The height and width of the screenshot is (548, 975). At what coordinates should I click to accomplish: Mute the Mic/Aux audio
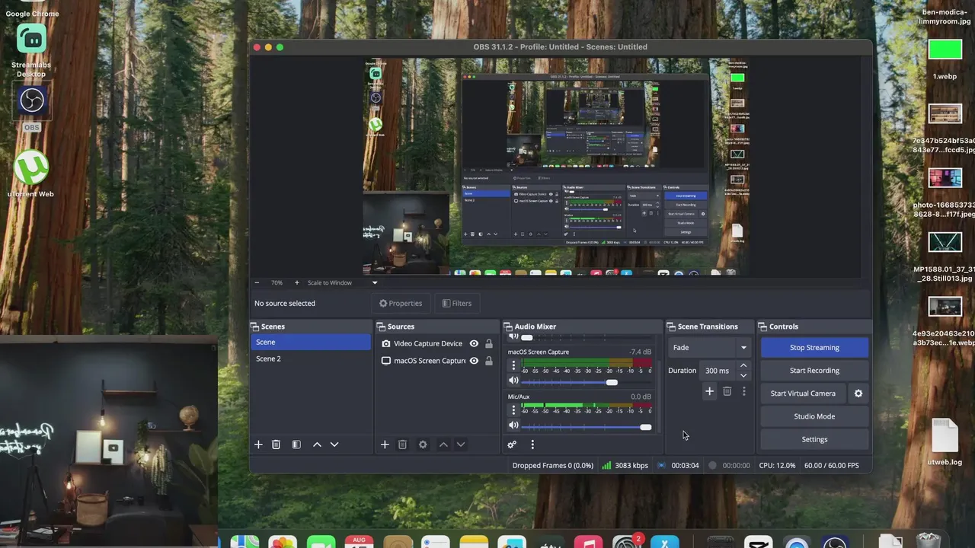click(x=513, y=425)
